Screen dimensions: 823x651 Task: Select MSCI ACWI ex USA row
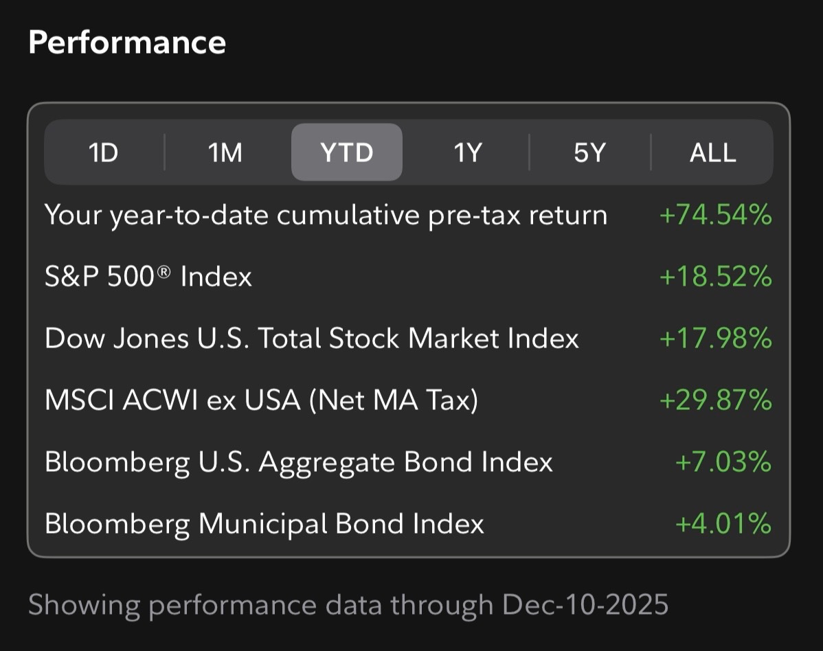click(x=408, y=400)
